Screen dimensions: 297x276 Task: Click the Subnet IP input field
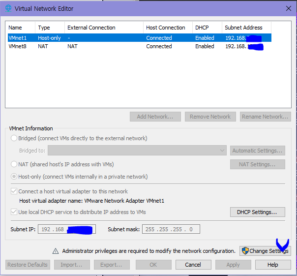67,229
